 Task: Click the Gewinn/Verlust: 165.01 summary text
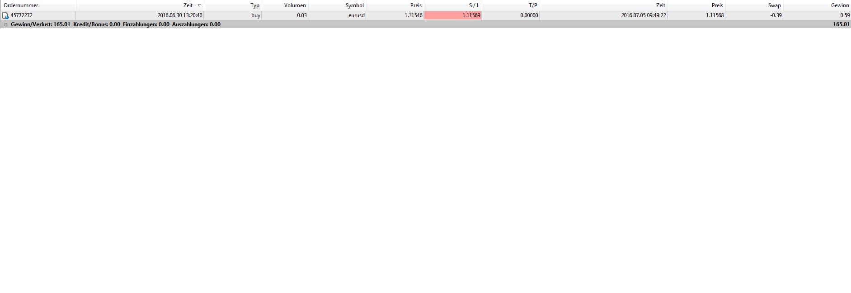pyautogui.click(x=41, y=24)
